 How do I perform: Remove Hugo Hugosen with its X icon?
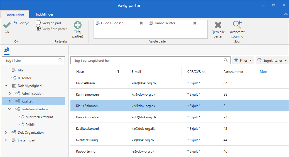[141, 23]
